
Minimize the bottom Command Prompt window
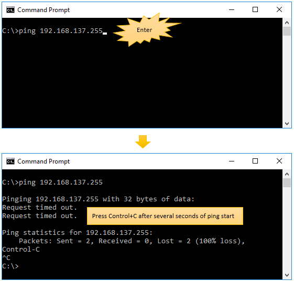(232, 161)
